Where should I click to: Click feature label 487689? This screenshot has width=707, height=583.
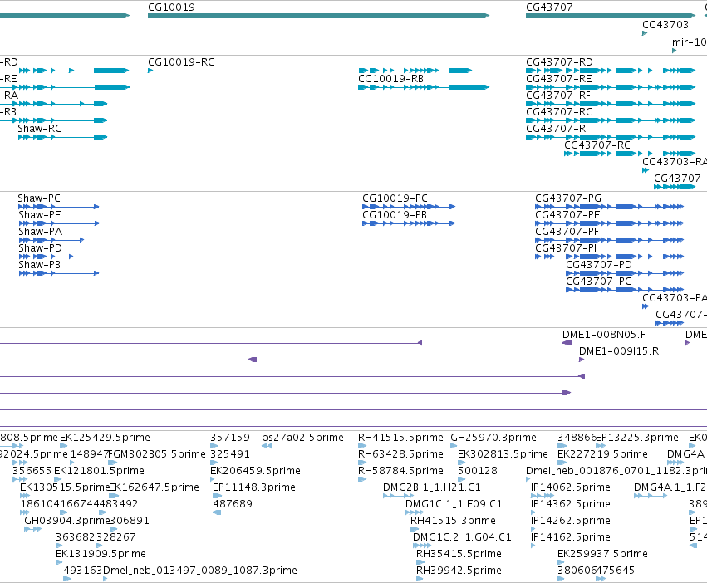233,504
